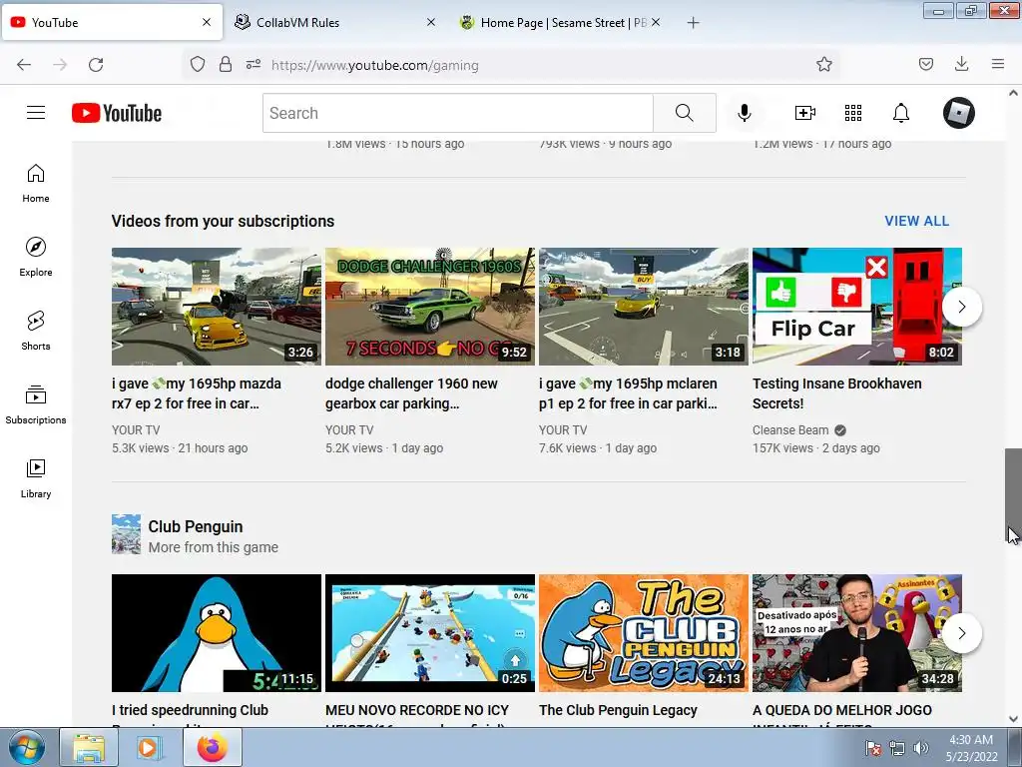Viewport: 1022px width, 767px height.
Task: Open the Action Center flag icon in the tray
Action: (x=873, y=748)
